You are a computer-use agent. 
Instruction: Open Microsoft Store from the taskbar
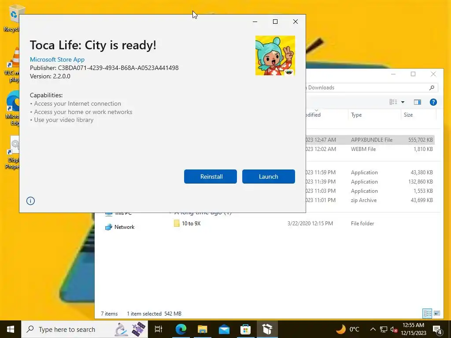pos(245,329)
